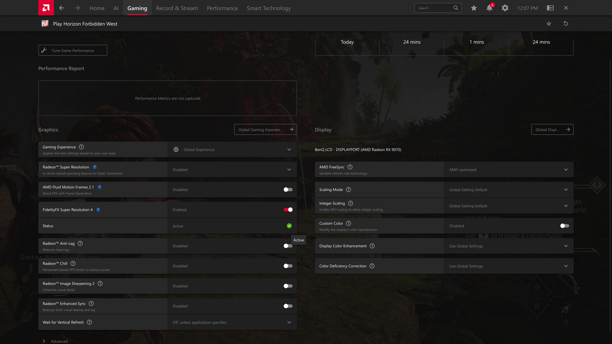The height and width of the screenshot is (344, 612).
Task: Click Horizon Forbidden West game icon
Action: point(45,23)
